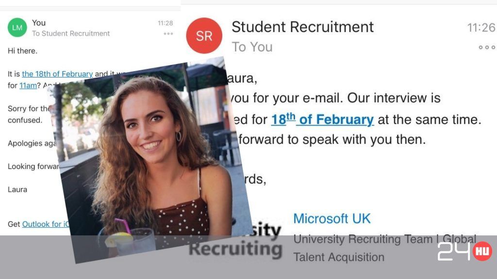The width and height of the screenshot is (497, 279).
Task: Follow the Outlook for iOS link
Action: click(x=46, y=224)
